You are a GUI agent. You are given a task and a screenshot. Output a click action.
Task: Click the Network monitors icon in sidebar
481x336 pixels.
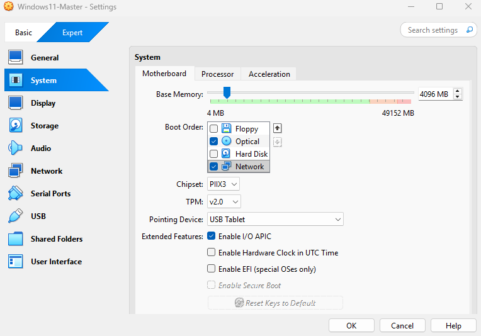[x=15, y=171]
